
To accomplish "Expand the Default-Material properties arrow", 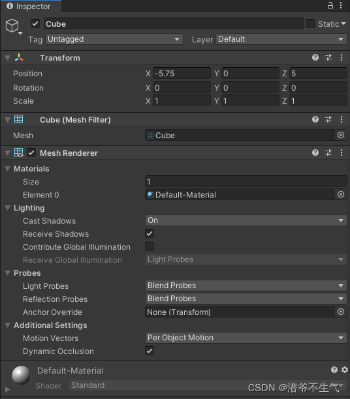I will (x=8, y=389).
